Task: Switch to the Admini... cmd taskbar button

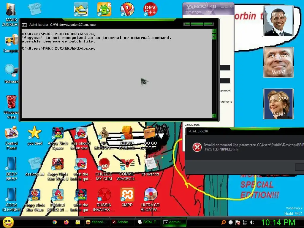Action: pyautogui.click(x=174, y=222)
